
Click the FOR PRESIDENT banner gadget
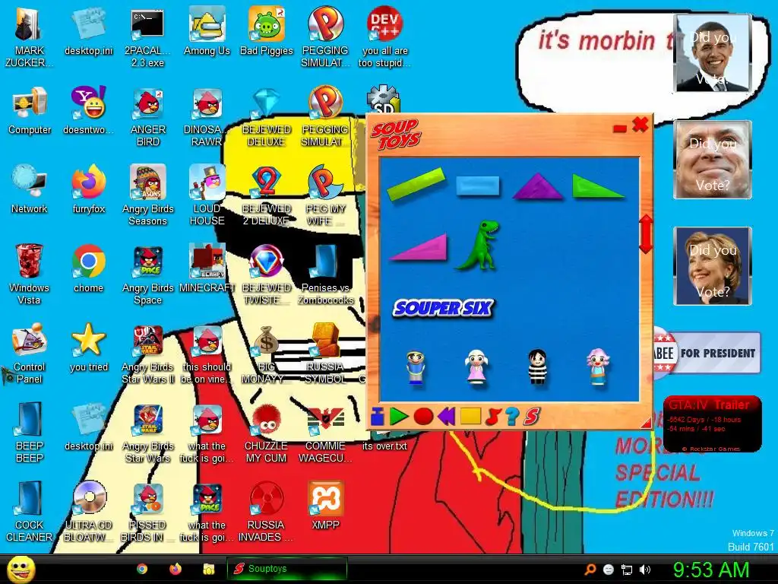click(x=707, y=353)
